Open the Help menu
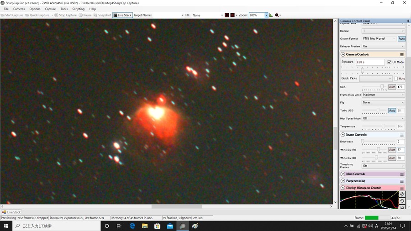 (x=93, y=9)
